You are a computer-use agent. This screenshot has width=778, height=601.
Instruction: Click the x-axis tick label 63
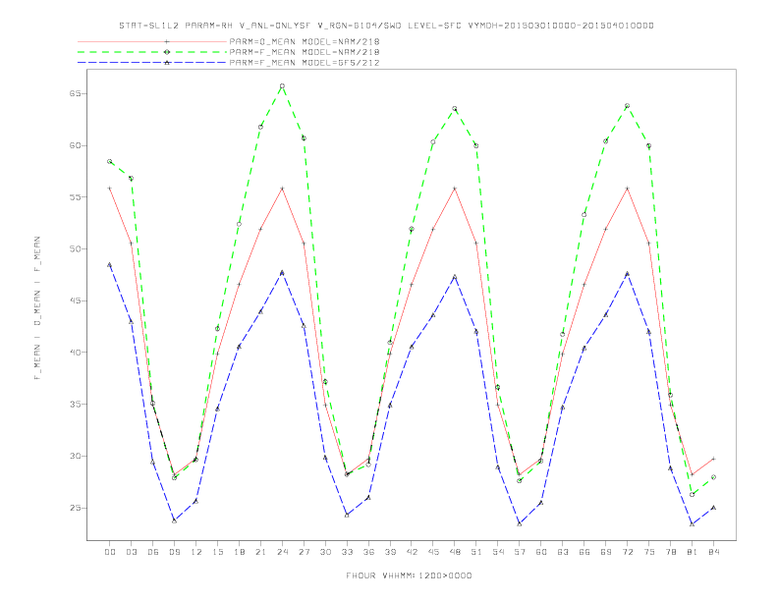[x=563, y=552]
